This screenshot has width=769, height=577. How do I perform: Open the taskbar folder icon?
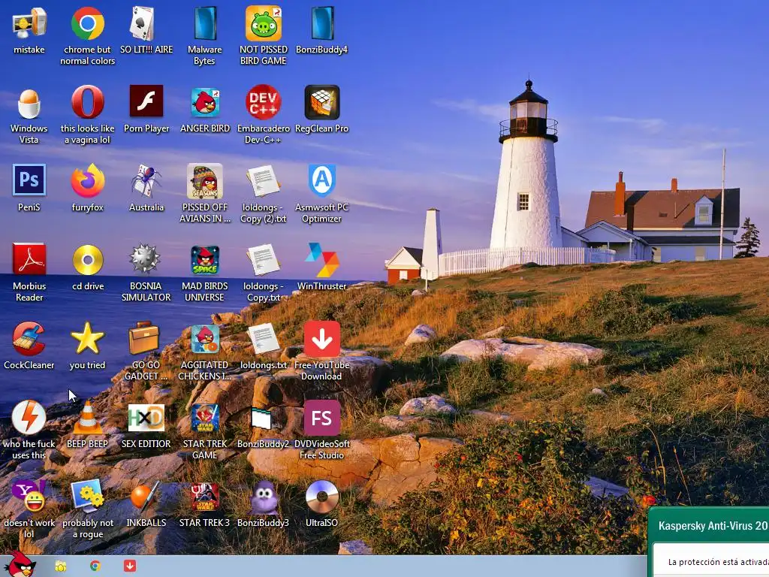pos(60,566)
